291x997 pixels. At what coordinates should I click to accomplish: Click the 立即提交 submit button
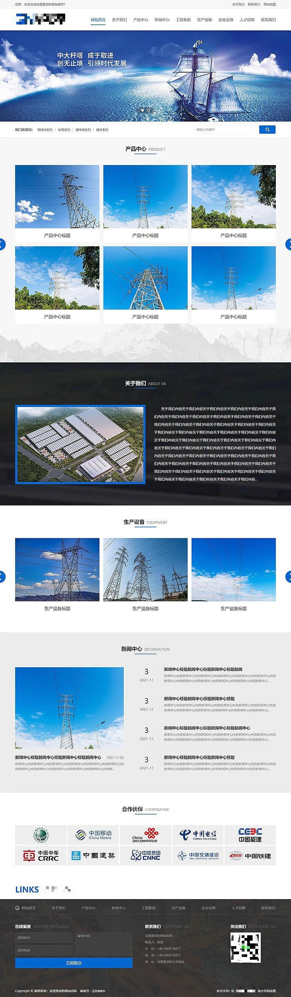click(74, 963)
